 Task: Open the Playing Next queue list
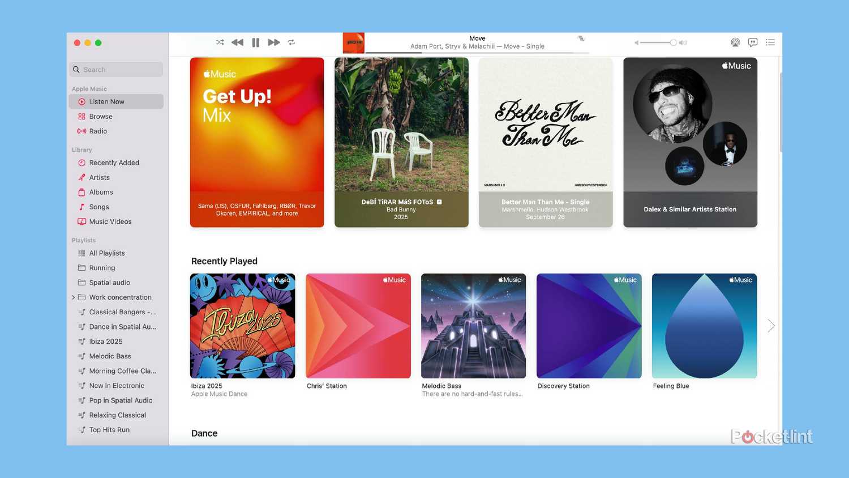[x=770, y=42]
